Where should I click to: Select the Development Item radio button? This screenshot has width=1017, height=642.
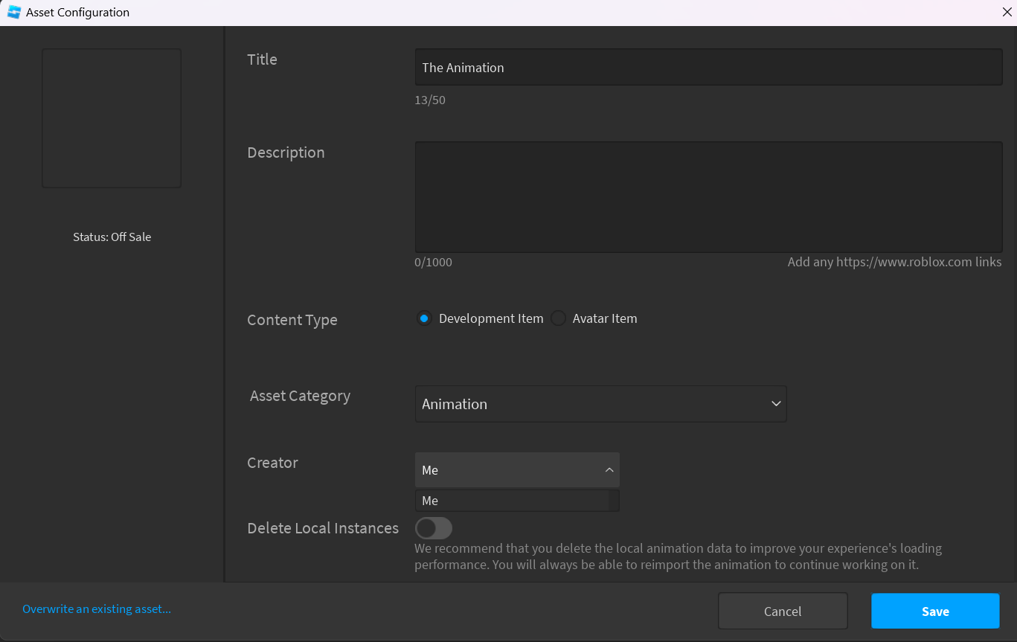click(x=424, y=318)
